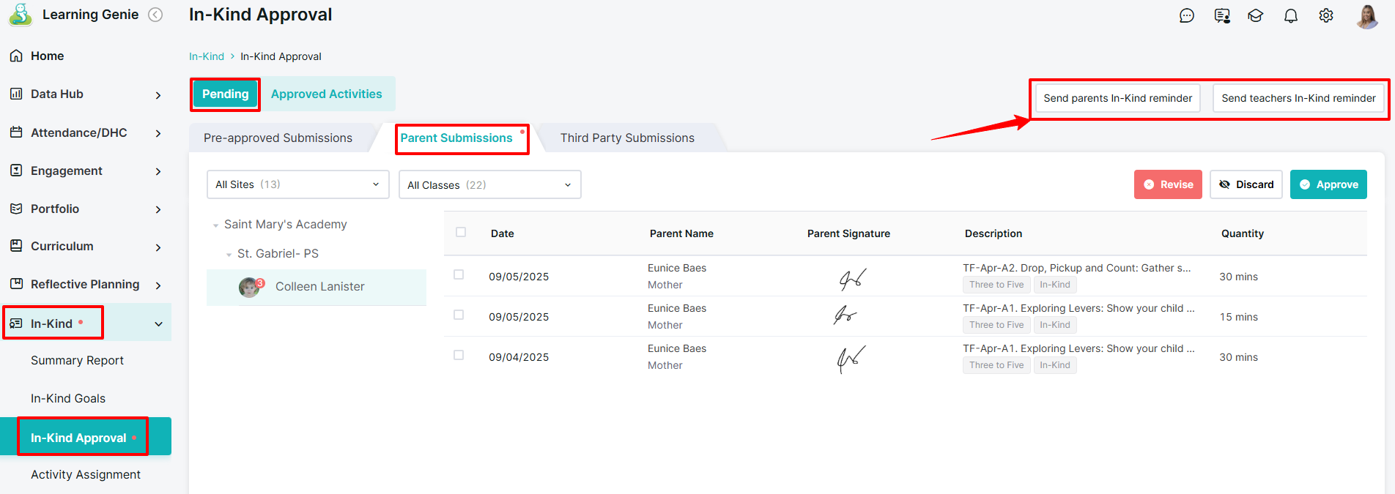Click the graduation cap training icon

point(1256,15)
